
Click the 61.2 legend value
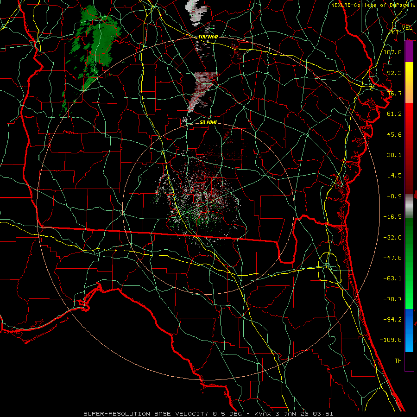pyautogui.click(x=394, y=114)
